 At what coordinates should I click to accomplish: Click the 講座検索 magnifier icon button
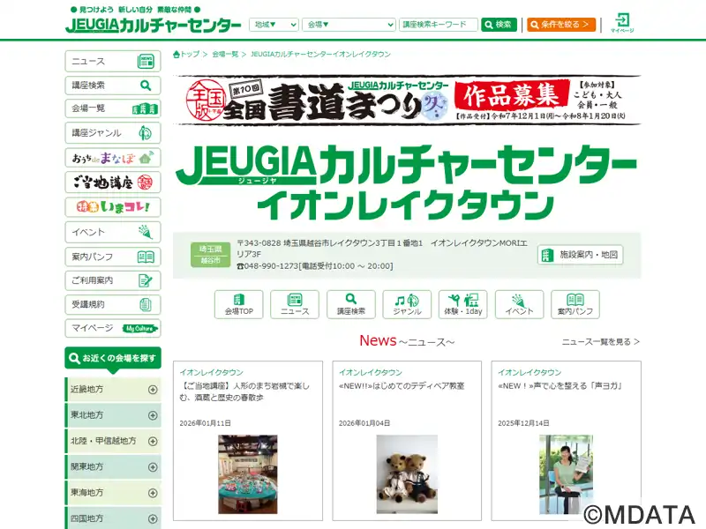click(350, 304)
